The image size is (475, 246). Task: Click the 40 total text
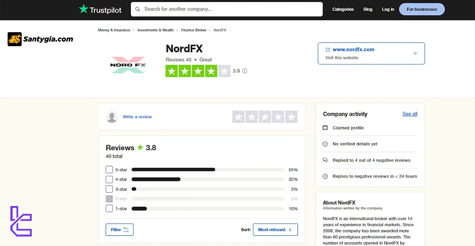coord(114,156)
